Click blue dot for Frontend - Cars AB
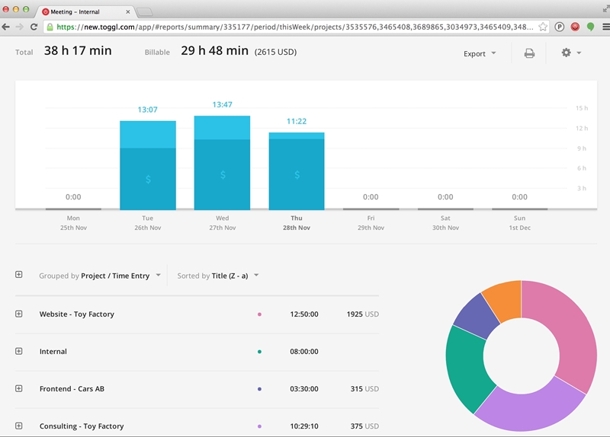 click(259, 389)
